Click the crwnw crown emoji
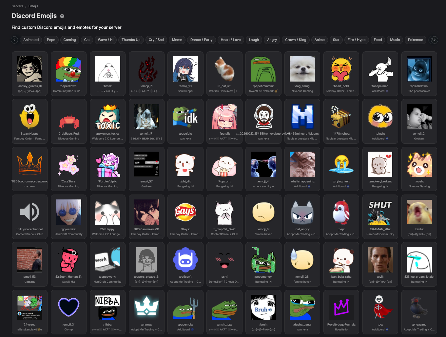446x337 pixels. [x=146, y=308]
